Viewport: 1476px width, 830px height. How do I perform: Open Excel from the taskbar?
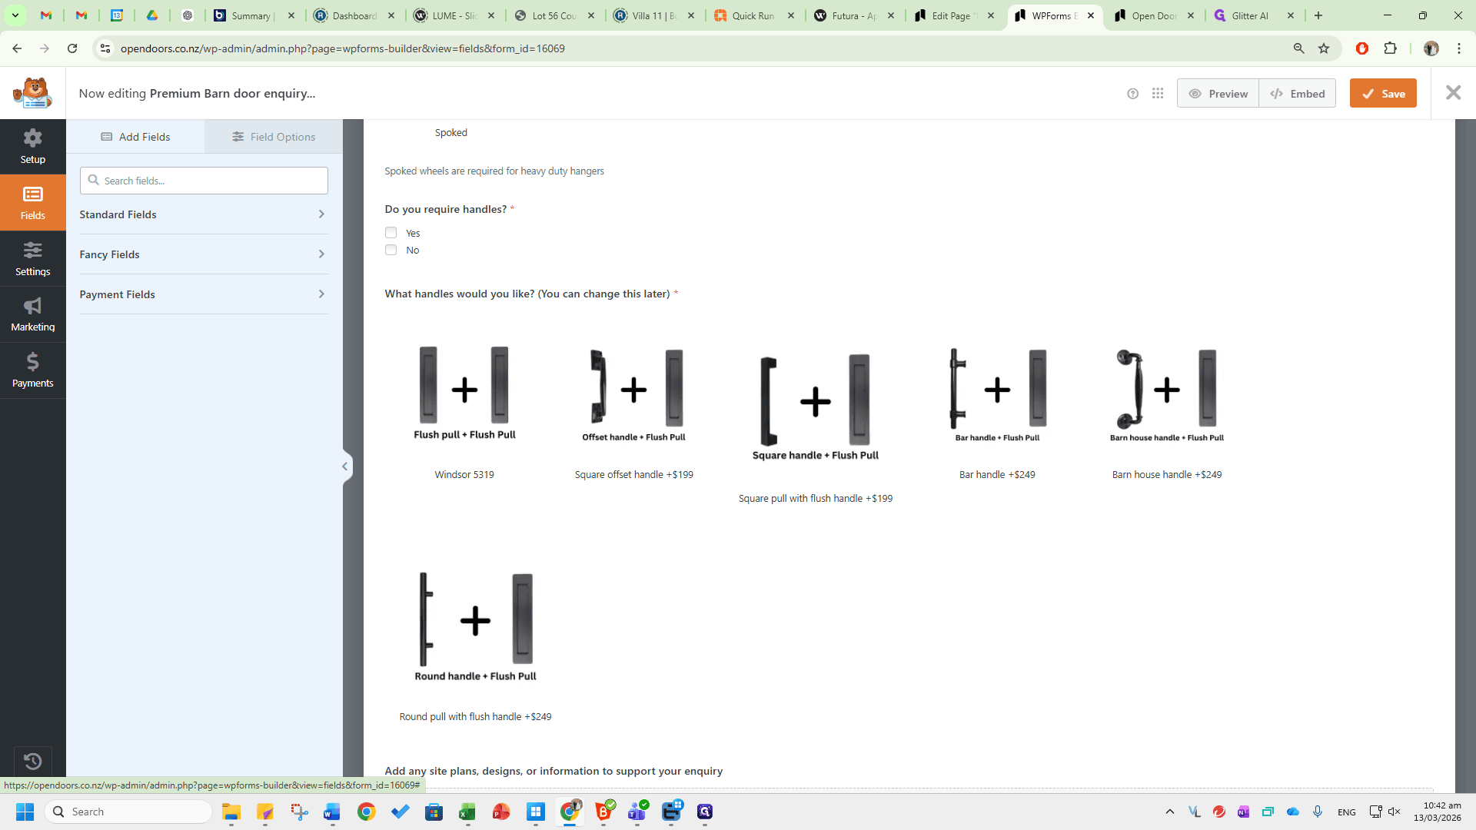467,812
